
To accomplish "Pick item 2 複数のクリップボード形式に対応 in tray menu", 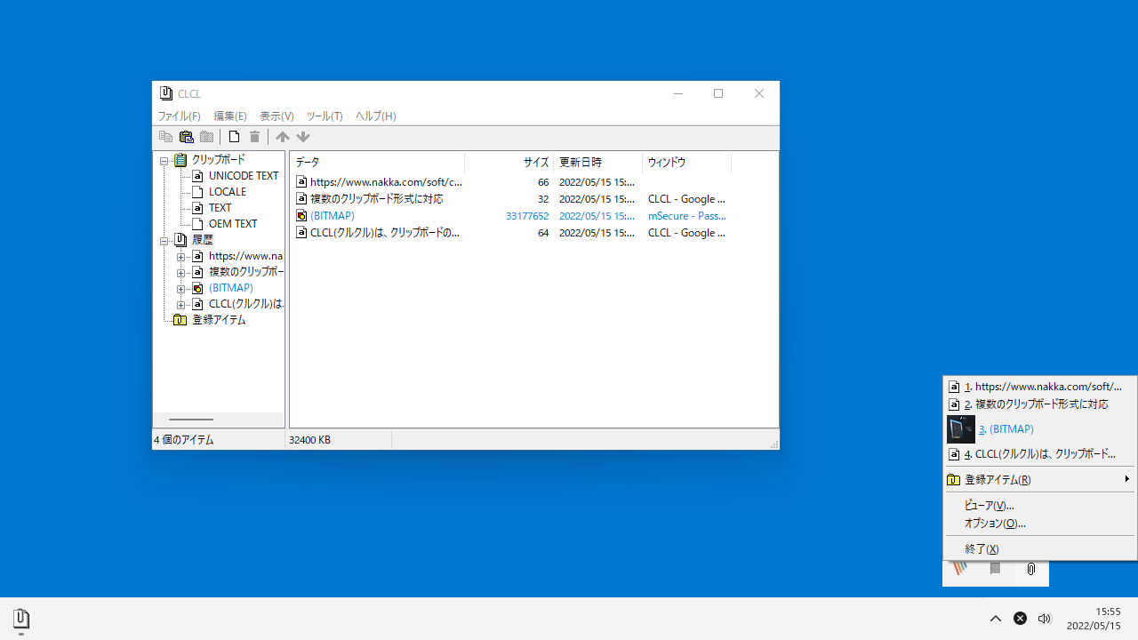I will click(x=1040, y=404).
